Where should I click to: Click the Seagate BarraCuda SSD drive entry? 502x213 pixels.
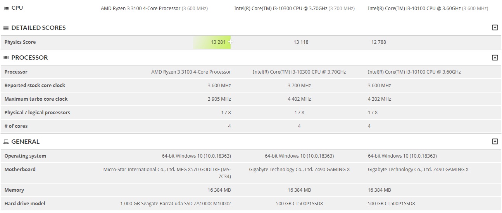click(176, 204)
